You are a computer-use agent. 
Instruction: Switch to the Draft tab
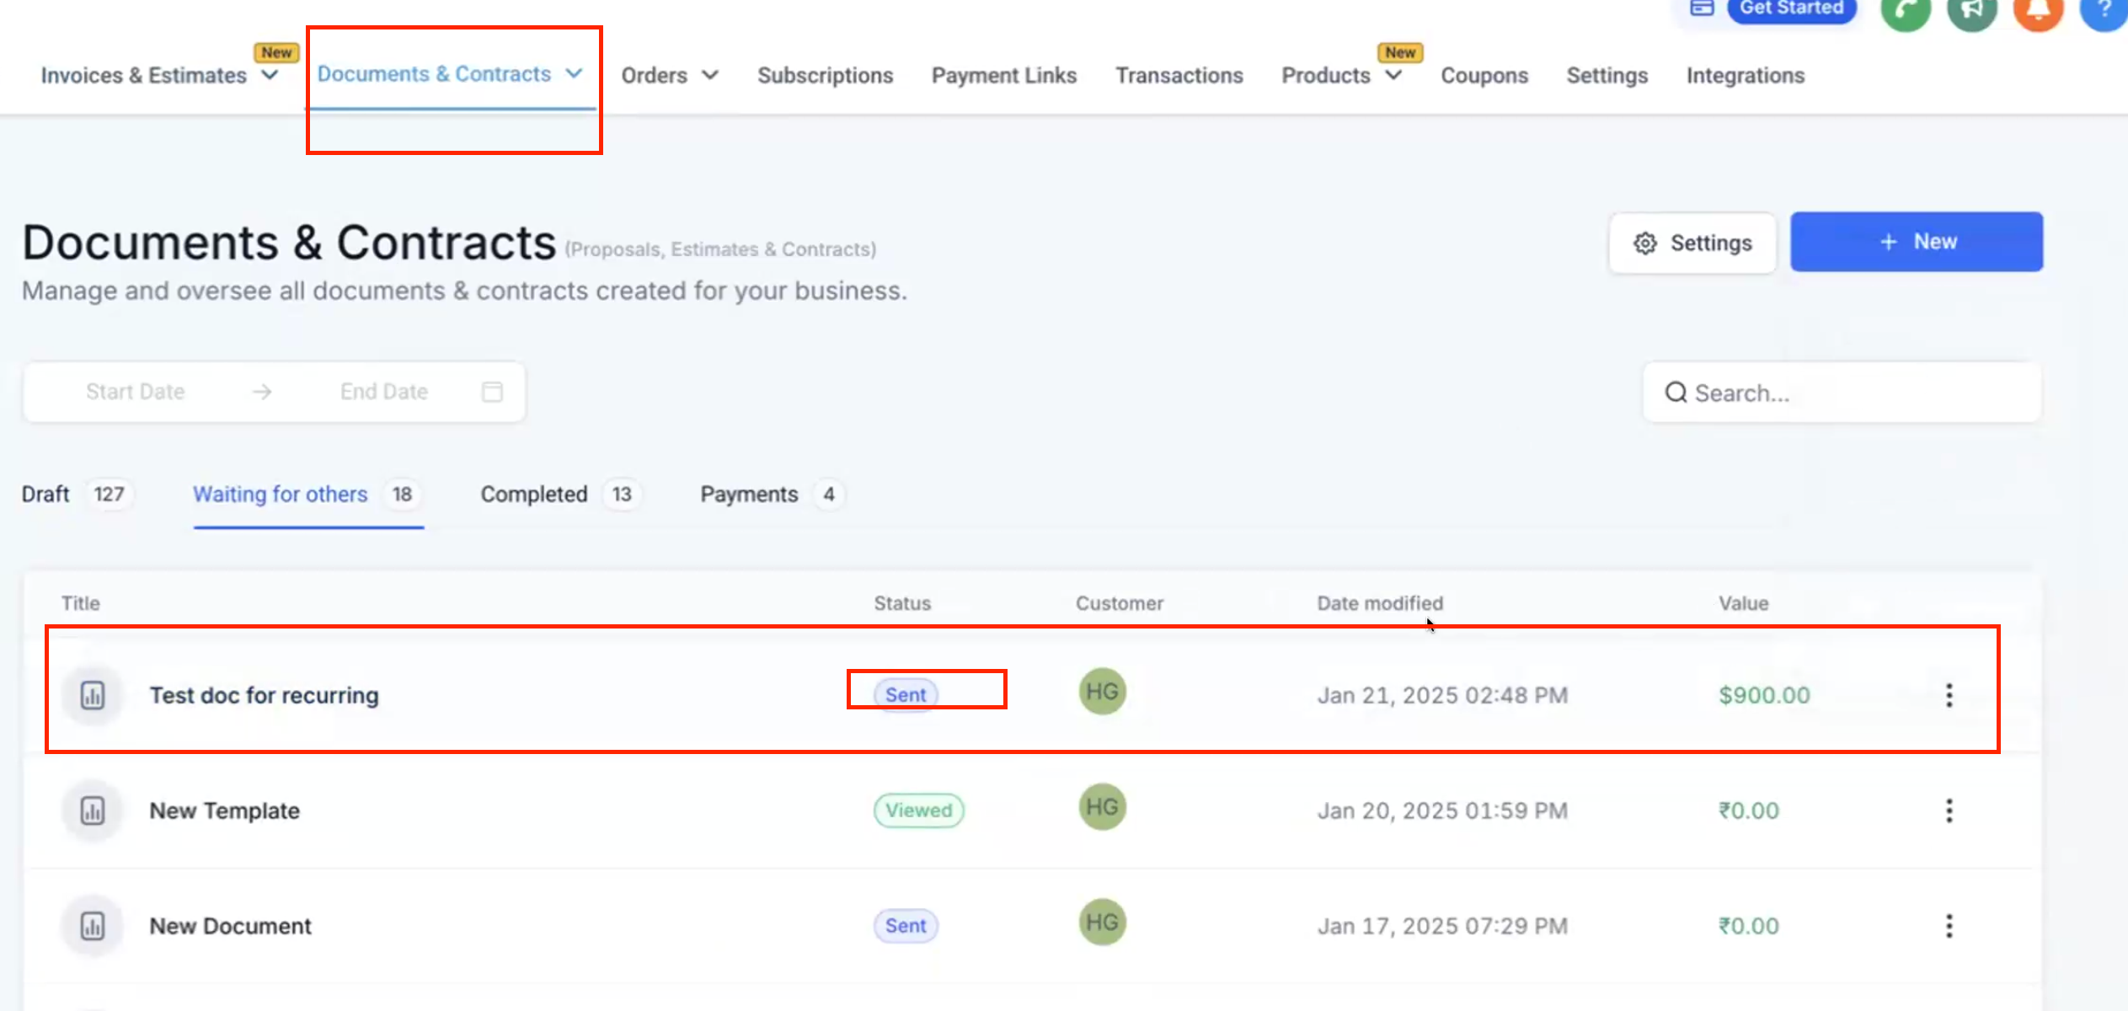point(45,495)
